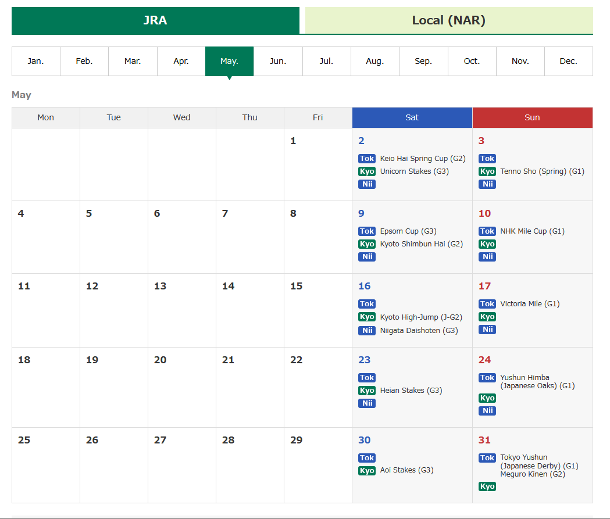Click Tok badge on May 2
The image size is (610, 519).
click(367, 159)
